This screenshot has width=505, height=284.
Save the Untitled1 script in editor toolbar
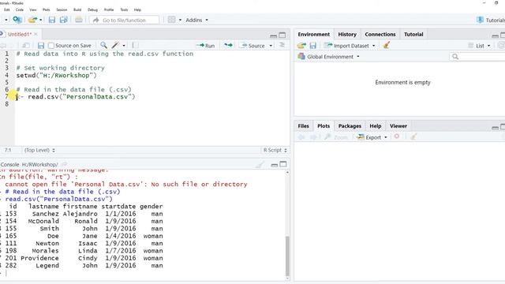click(41, 46)
